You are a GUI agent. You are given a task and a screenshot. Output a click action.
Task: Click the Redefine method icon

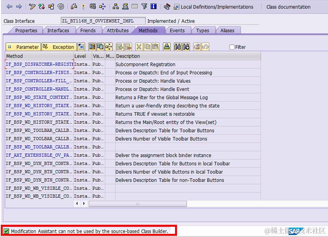(197, 47)
